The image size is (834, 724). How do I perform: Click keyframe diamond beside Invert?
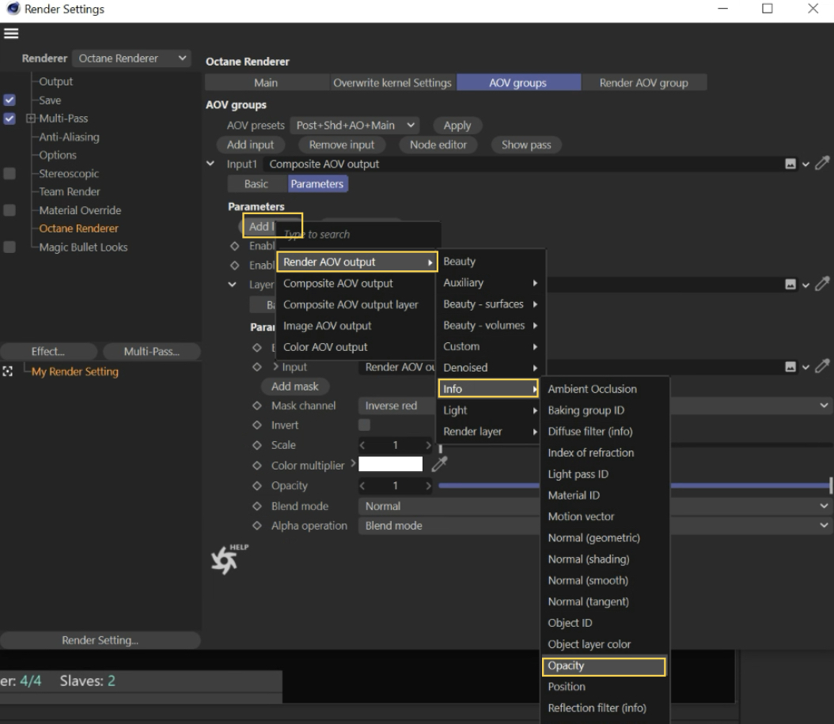click(x=257, y=425)
